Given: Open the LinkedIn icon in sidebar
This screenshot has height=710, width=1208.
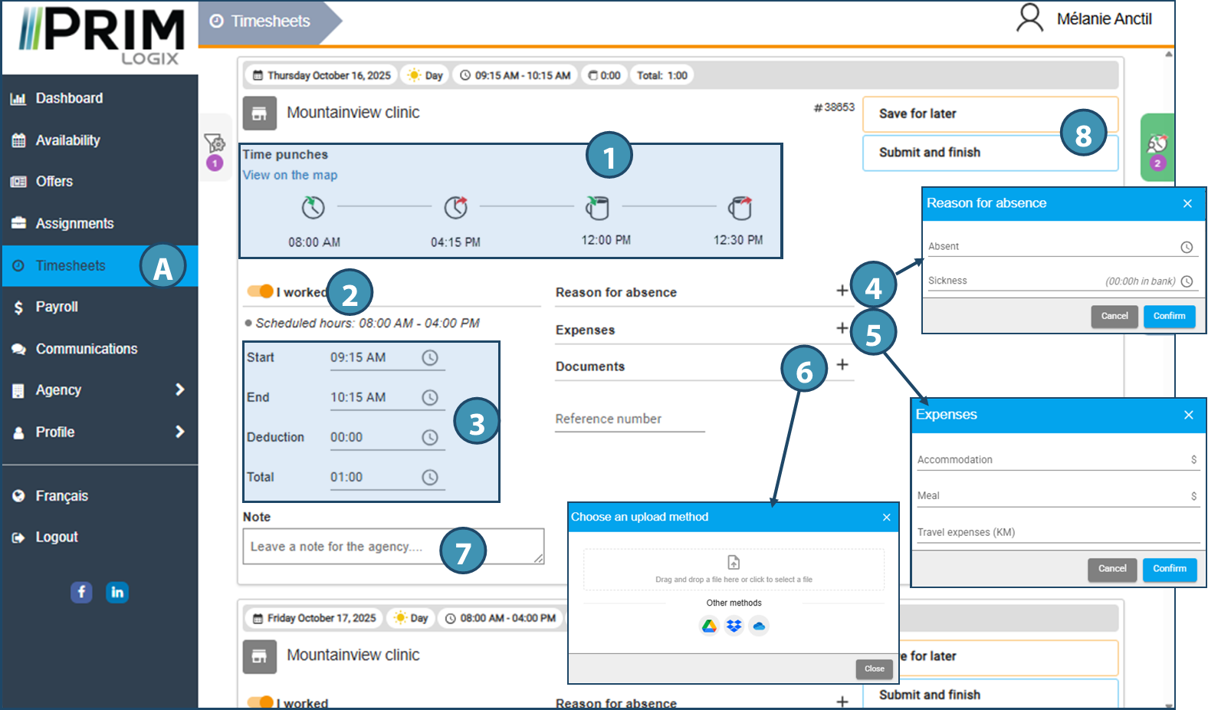Looking at the screenshot, I should coord(117,592).
